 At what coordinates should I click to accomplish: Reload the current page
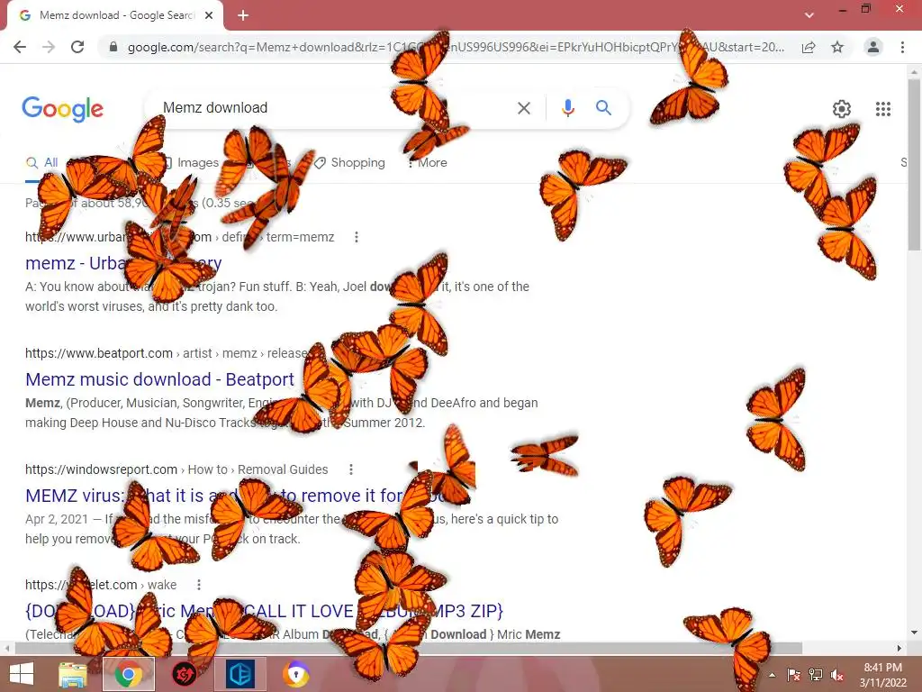pos(77,47)
